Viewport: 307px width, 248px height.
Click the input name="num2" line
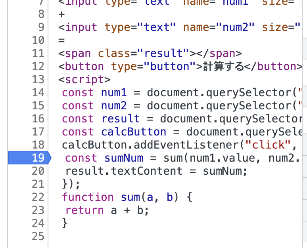[179, 27]
